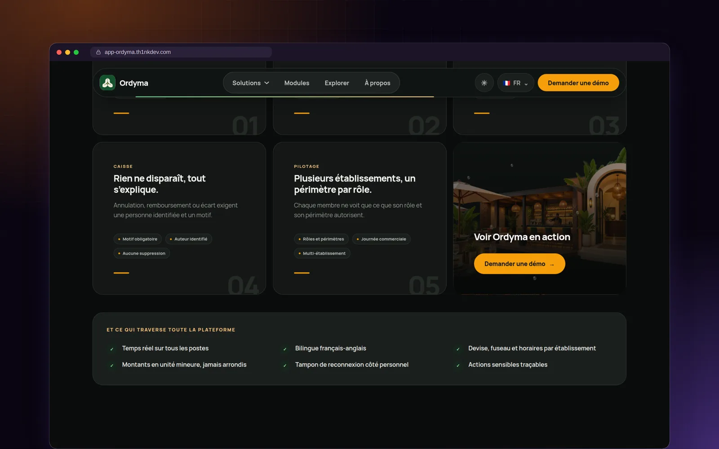The image size is (719, 449).
Task: Select the Motif obligatoire tag
Action: 138,239
